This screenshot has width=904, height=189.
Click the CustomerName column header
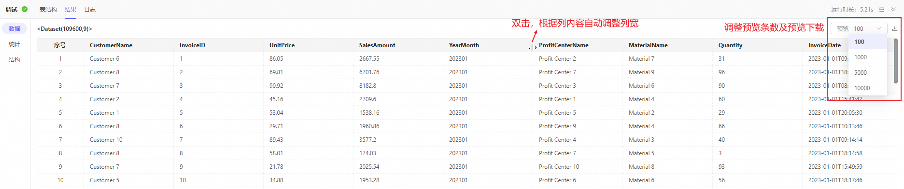[111, 45]
